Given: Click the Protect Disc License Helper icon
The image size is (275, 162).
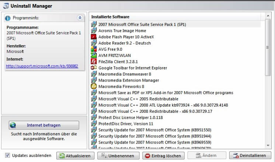Looking at the screenshot, I should pos(94,118).
